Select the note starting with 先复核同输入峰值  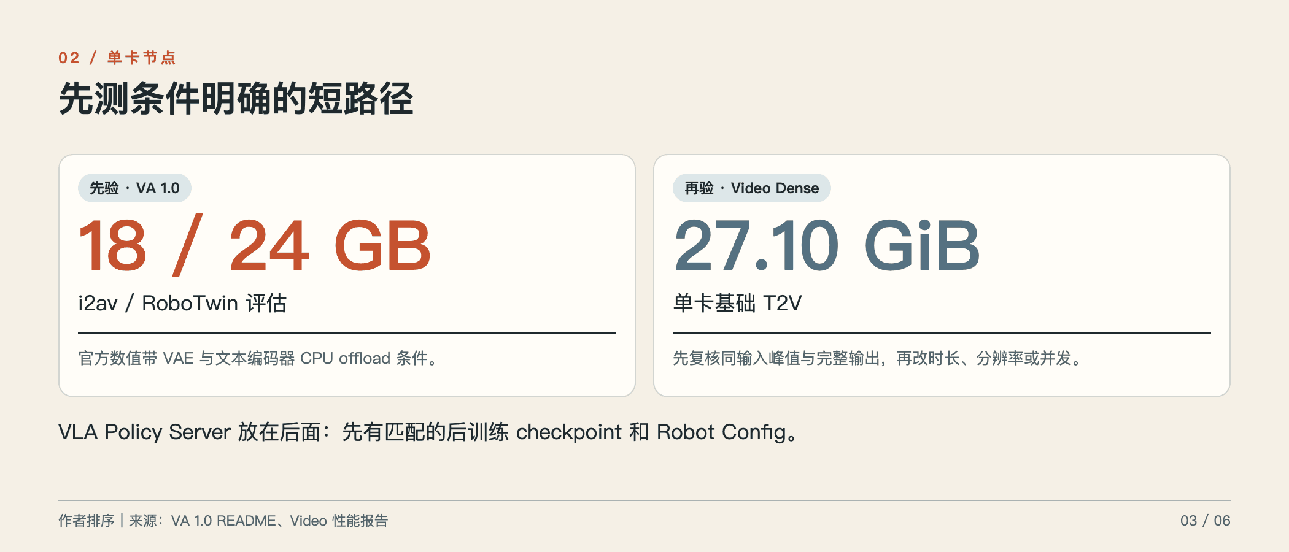[x=878, y=358]
